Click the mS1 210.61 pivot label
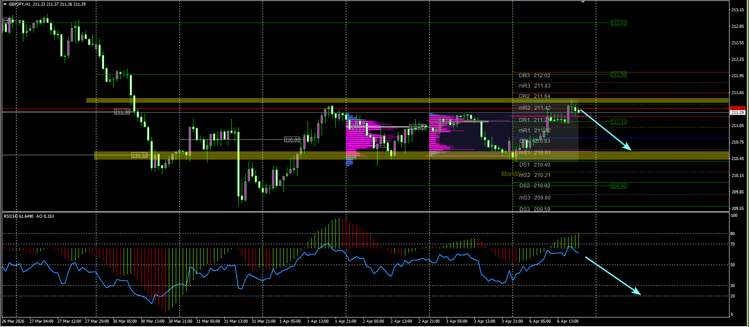Image resolution: width=749 pixels, height=327 pixels. 535,153
